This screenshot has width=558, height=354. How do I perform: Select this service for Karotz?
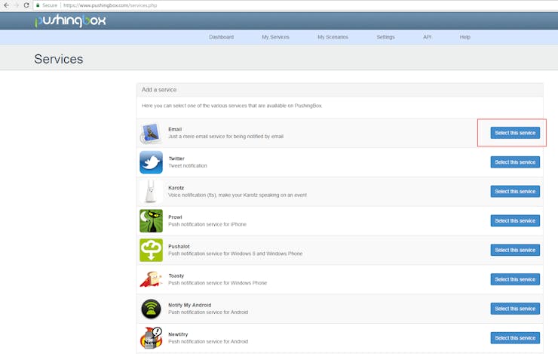(515, 192)
